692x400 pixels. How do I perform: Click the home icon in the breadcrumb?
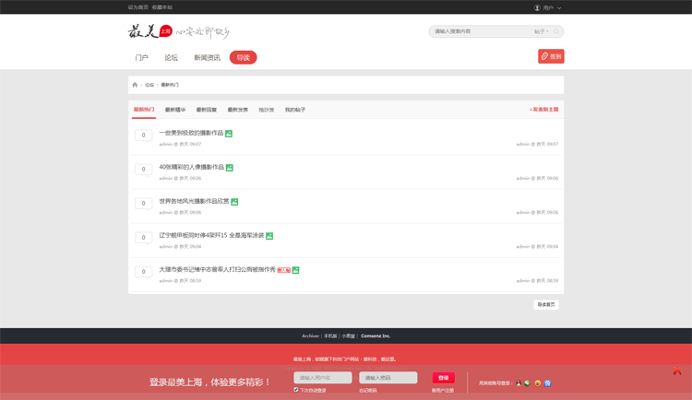pos(135,85)
